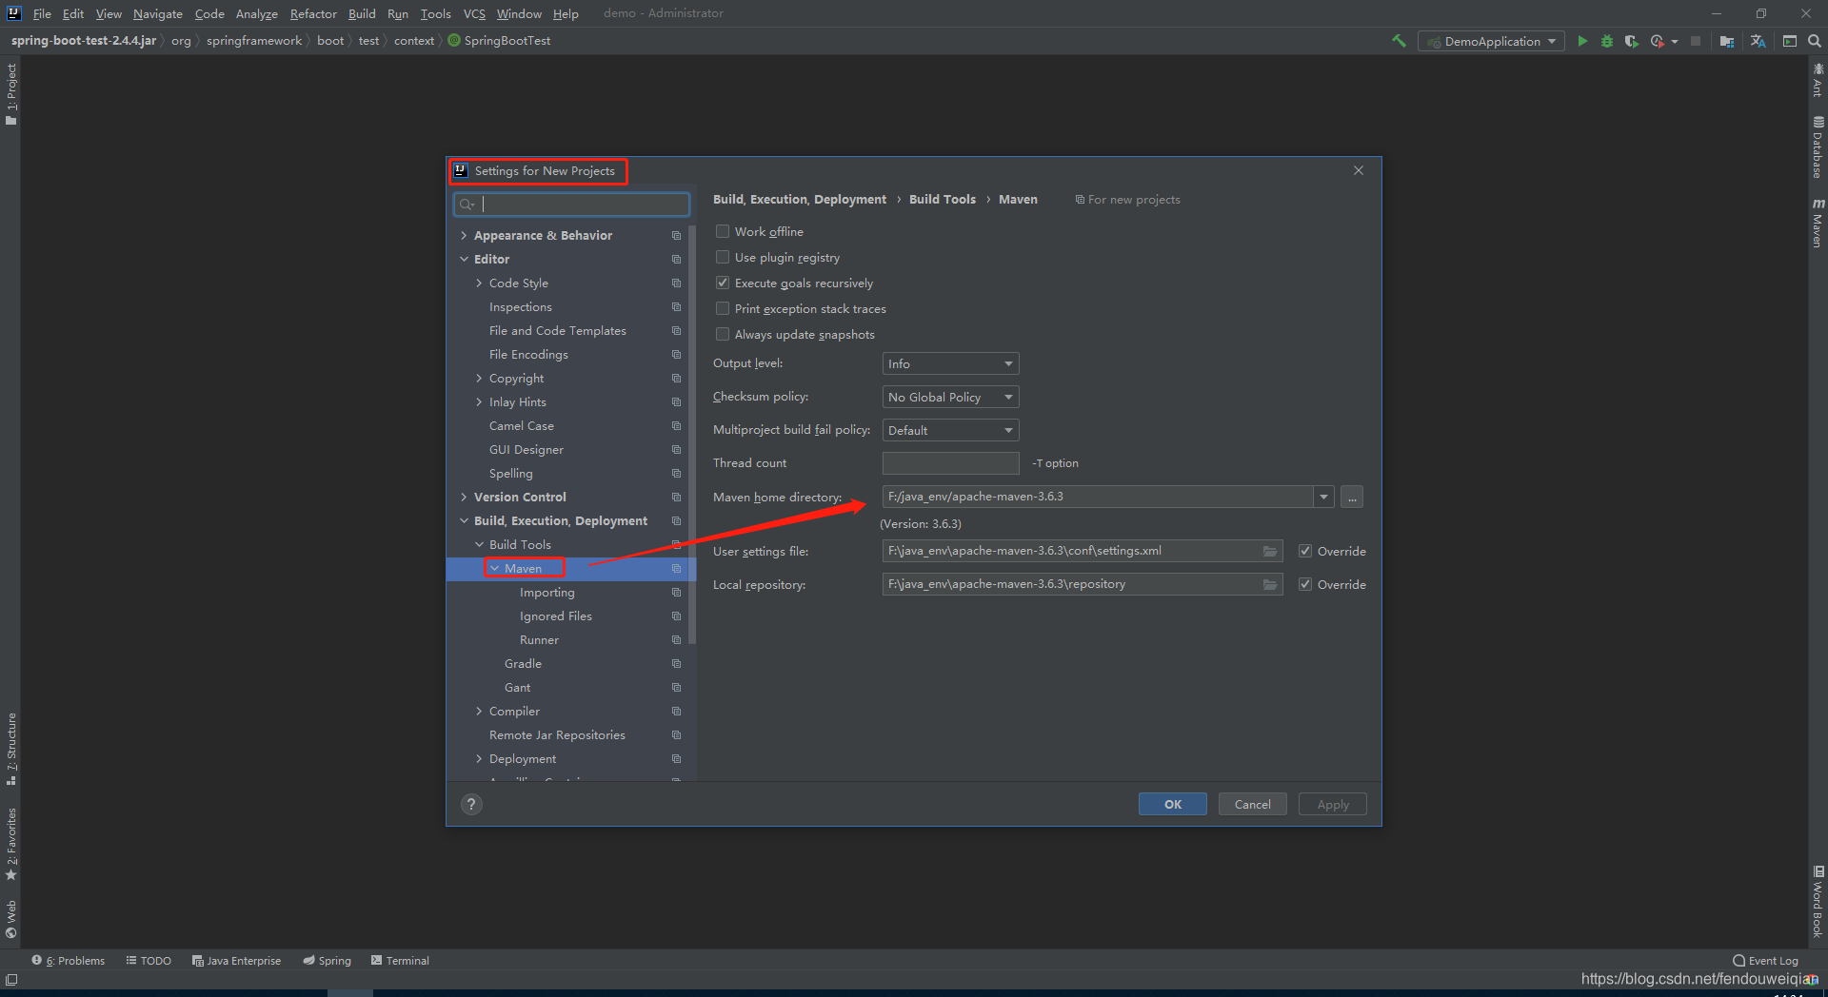Click the Apply button

coord(1333,804)
